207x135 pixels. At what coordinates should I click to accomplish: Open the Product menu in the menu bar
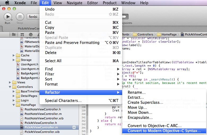pyautogui.click(x=109, y=3)
